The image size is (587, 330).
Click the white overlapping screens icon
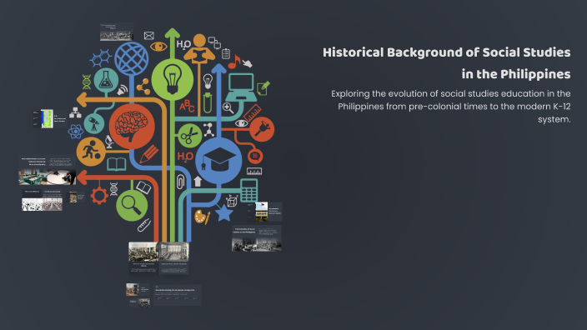point(214,42)
